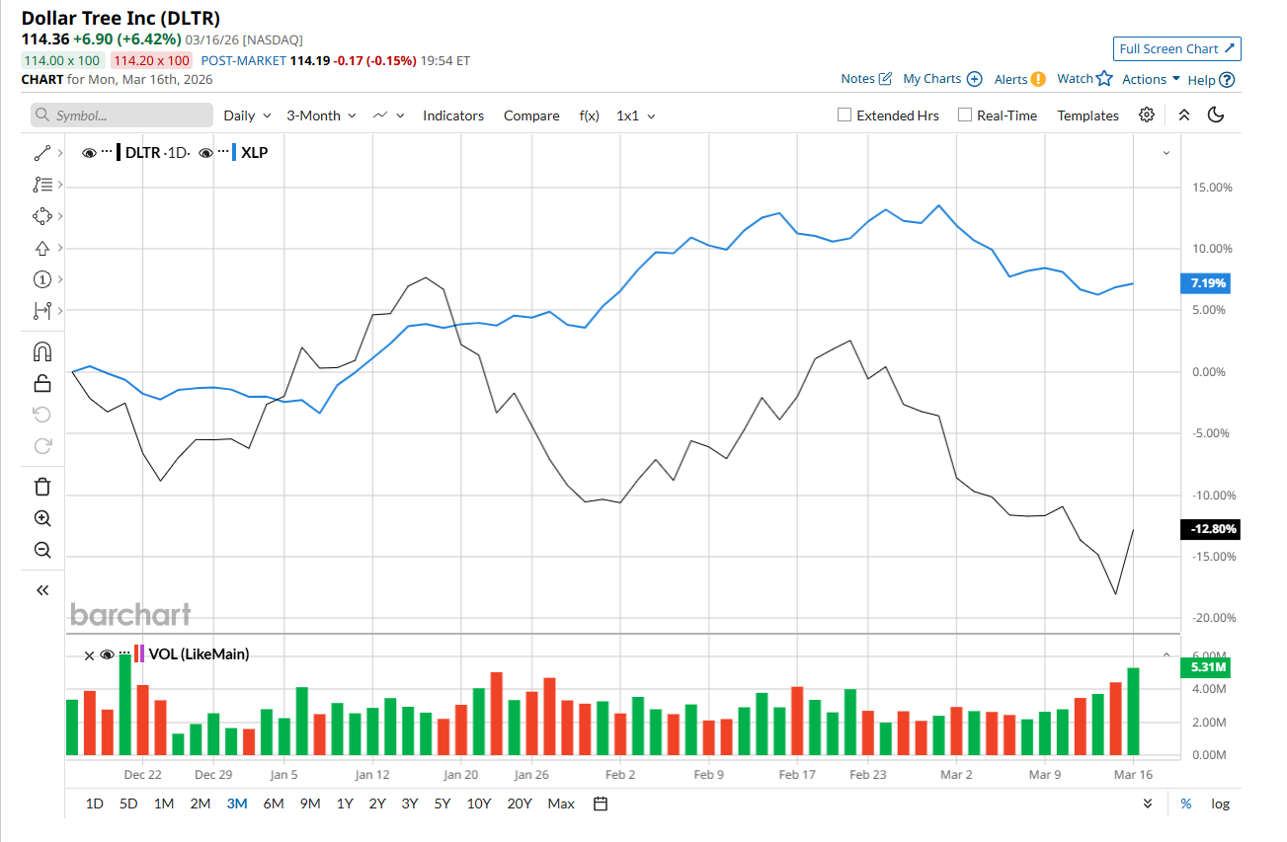The width and height of the screenshot is (1287, 842).
Task: Zoom out with the minus magnifier
Action: (x=42, y=550)
